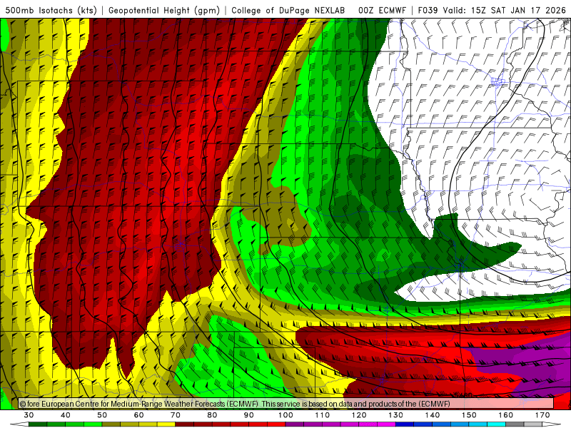Screen dimensions: 571x428
Task: Click the '160' legend value
Action: pyautogui.click(x=506, y=415)
